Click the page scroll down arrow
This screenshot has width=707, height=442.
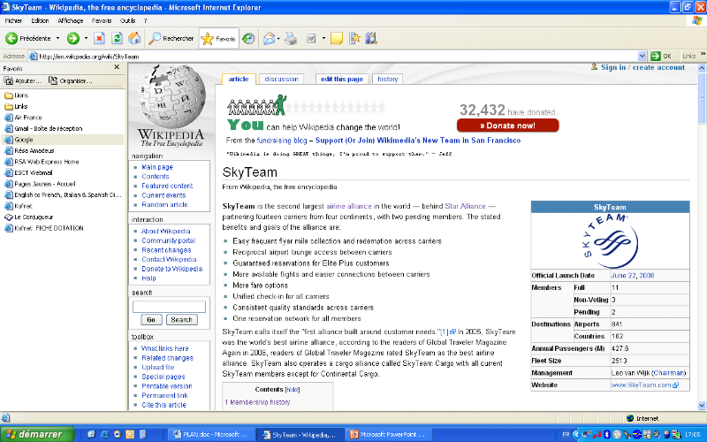pos(702,406)
